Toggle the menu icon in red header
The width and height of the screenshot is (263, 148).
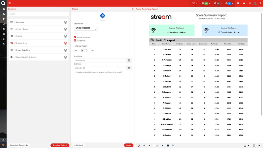10,3
